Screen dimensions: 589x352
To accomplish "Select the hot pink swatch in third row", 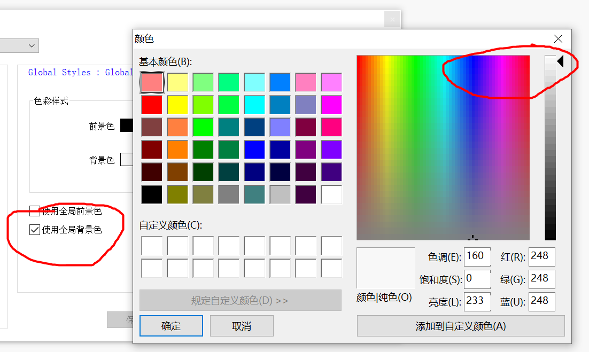I will point(331,127).
